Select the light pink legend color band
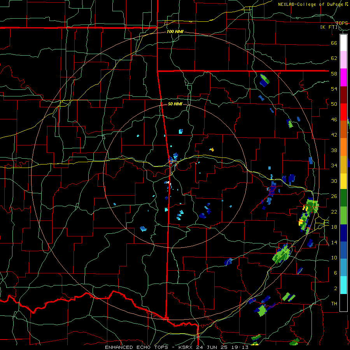This screenshot has width=350, height=350. [x=343, y=59]
